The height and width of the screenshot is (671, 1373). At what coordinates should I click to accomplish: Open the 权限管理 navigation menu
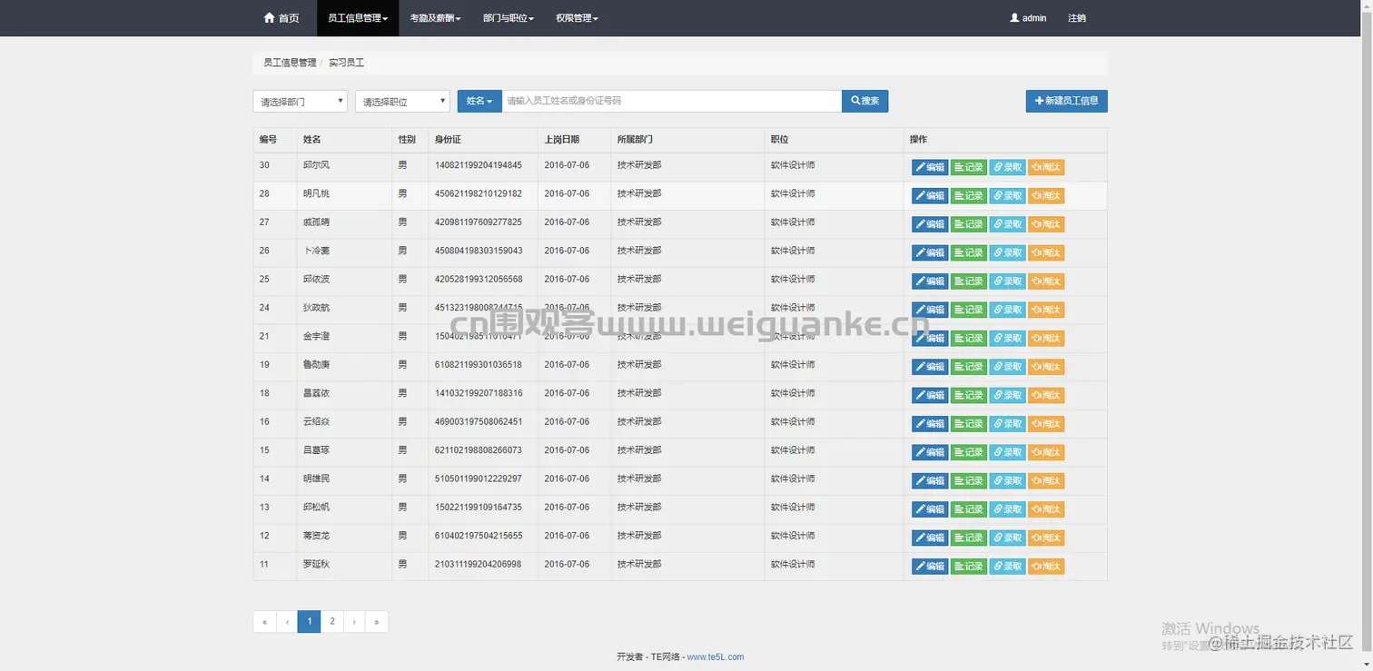pos(577,18)
